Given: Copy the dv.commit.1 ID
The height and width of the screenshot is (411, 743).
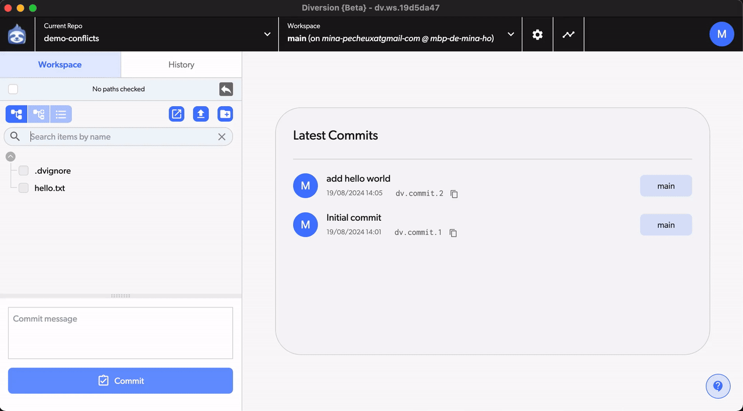Looking at the screenshot, I should [453, 232].
